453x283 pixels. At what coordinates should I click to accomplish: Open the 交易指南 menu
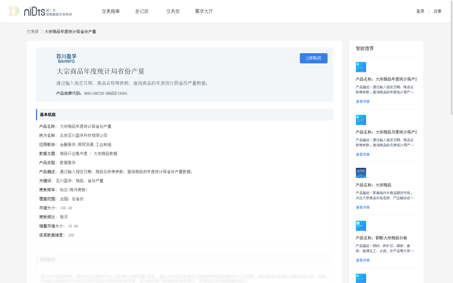111,11
